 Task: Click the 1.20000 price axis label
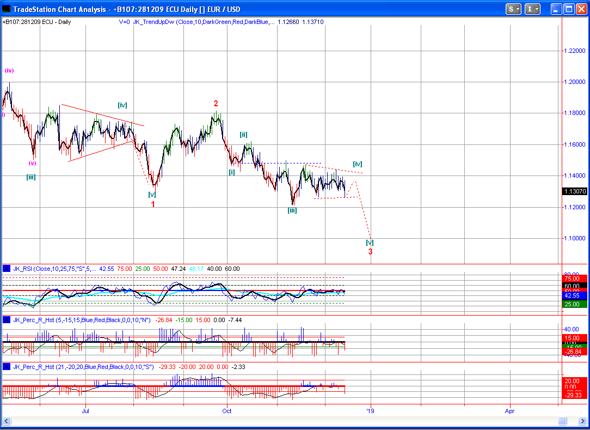pyautogui.click(x=575, y=82)
